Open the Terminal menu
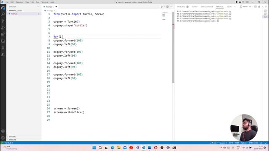 45,2
